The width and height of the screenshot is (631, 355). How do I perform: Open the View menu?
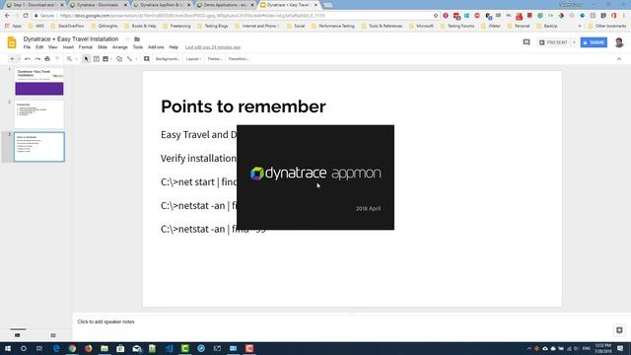coord(52,47)
